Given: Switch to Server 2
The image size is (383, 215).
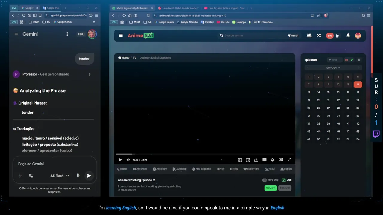Looking at the screenshot, I should tap(285, 188).
